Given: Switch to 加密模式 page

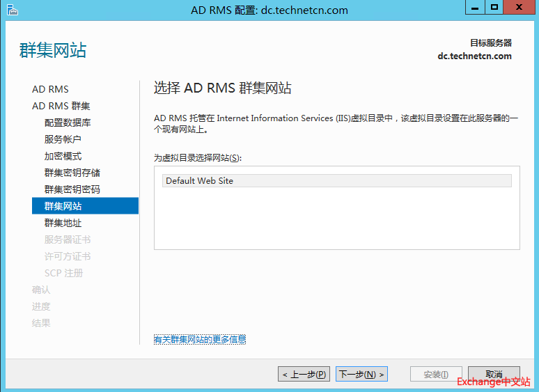Looking at the screenshot, I should pyautogui.click(x=63, y=156).
